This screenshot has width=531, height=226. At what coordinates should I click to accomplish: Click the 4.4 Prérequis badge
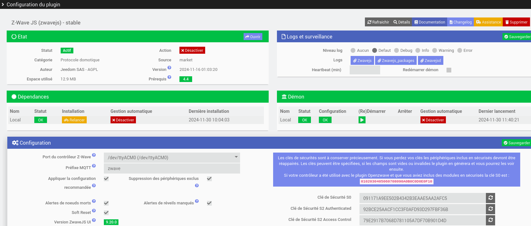coord(186,79)
